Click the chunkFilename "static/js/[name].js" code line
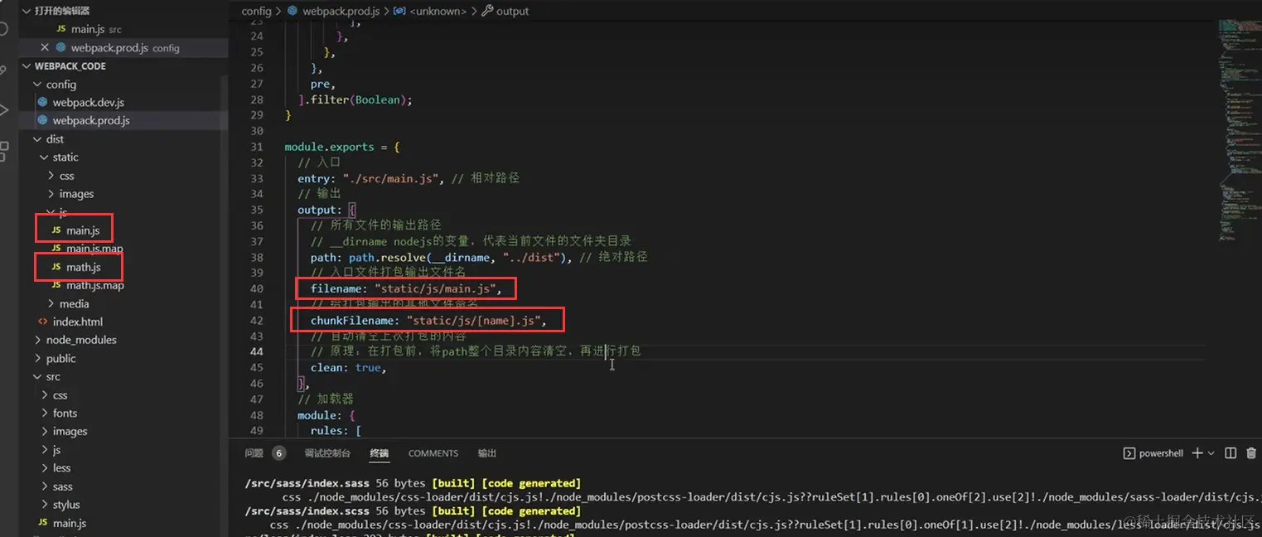Screen dimensions: 1262x537 428,321
